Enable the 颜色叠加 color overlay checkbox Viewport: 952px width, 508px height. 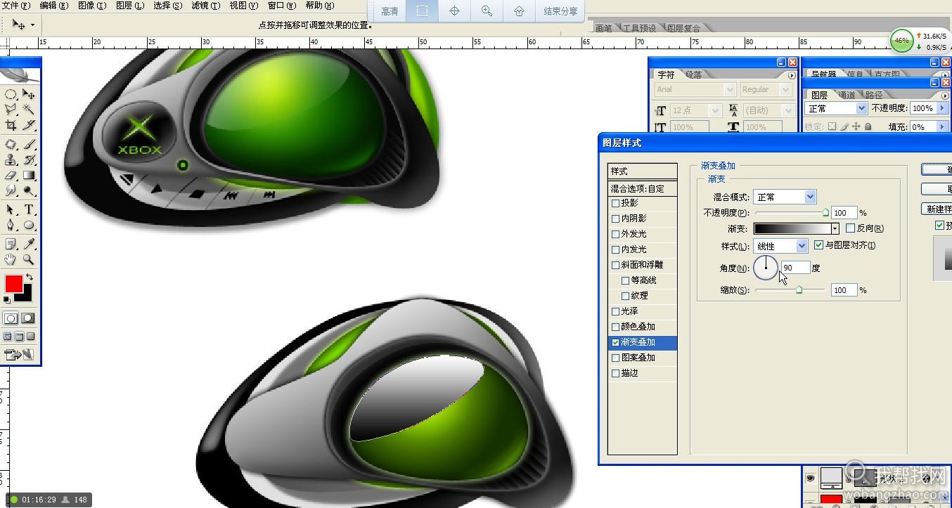pyautogui.click(x=616, y=327)
